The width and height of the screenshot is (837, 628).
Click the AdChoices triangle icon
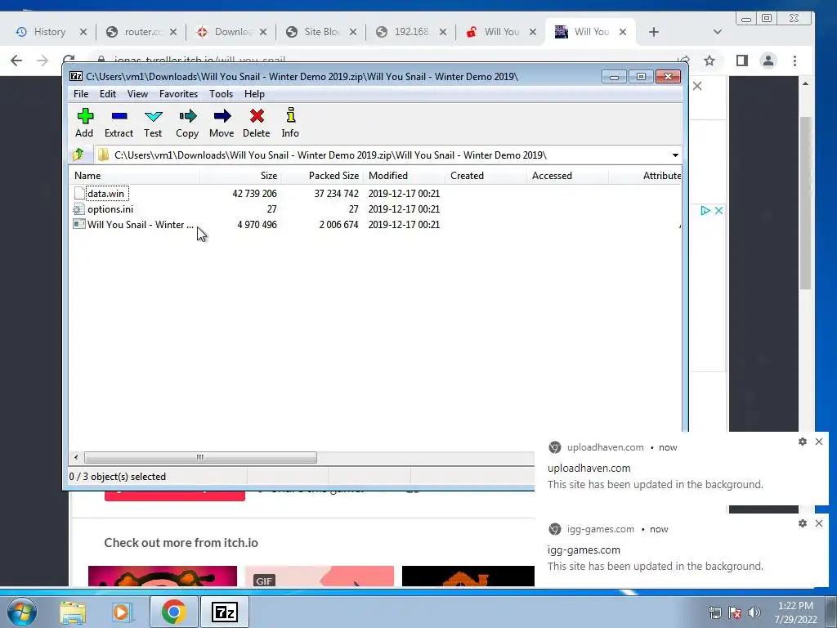tap(705, 210)
